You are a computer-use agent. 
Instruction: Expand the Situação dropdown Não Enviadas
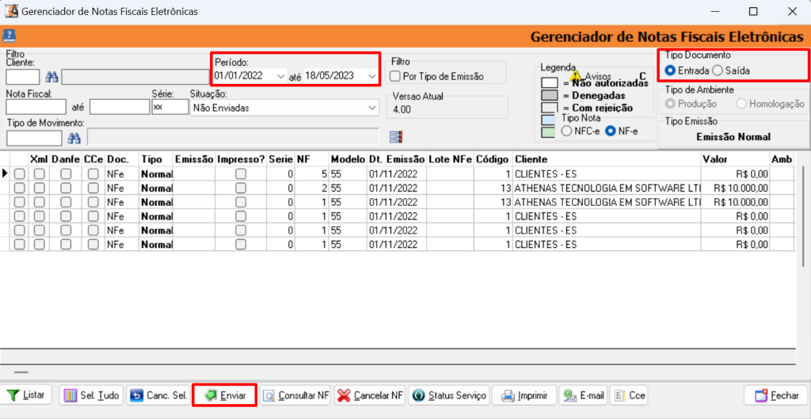coord(372,108)
